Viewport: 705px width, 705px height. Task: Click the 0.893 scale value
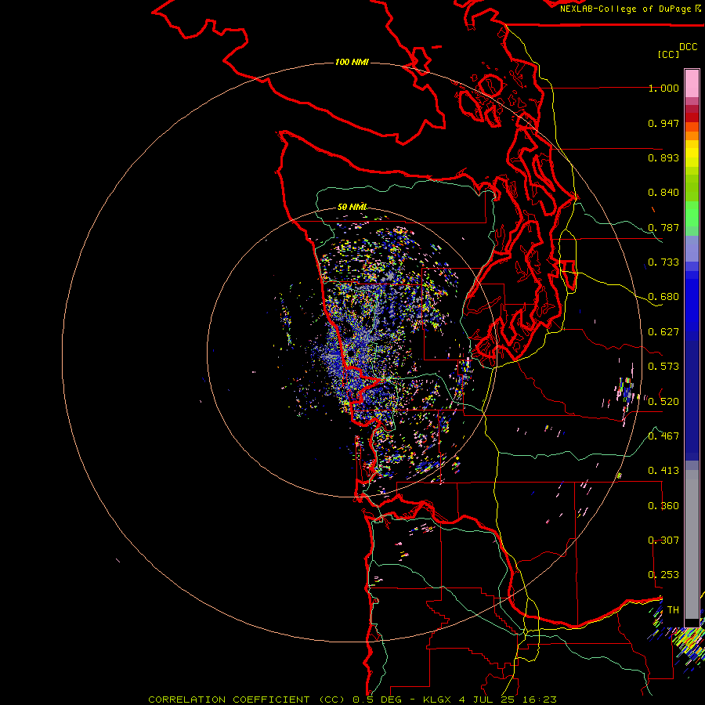coord(663,157)
